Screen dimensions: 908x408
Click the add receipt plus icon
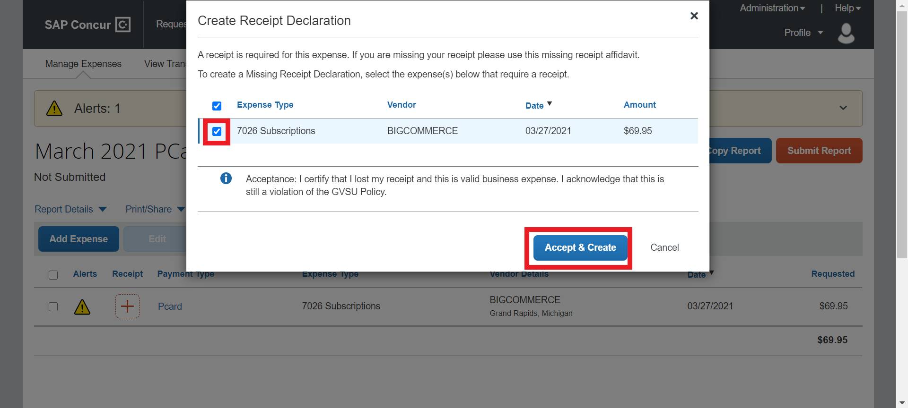(x=127, y=306)
